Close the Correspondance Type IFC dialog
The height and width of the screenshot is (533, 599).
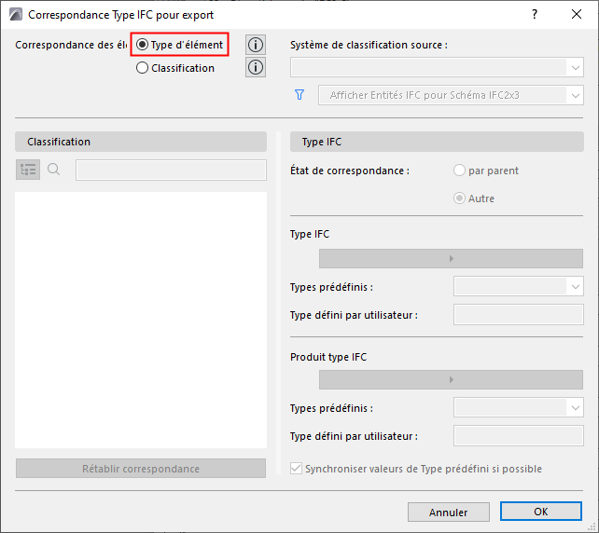tap(577, 15)
